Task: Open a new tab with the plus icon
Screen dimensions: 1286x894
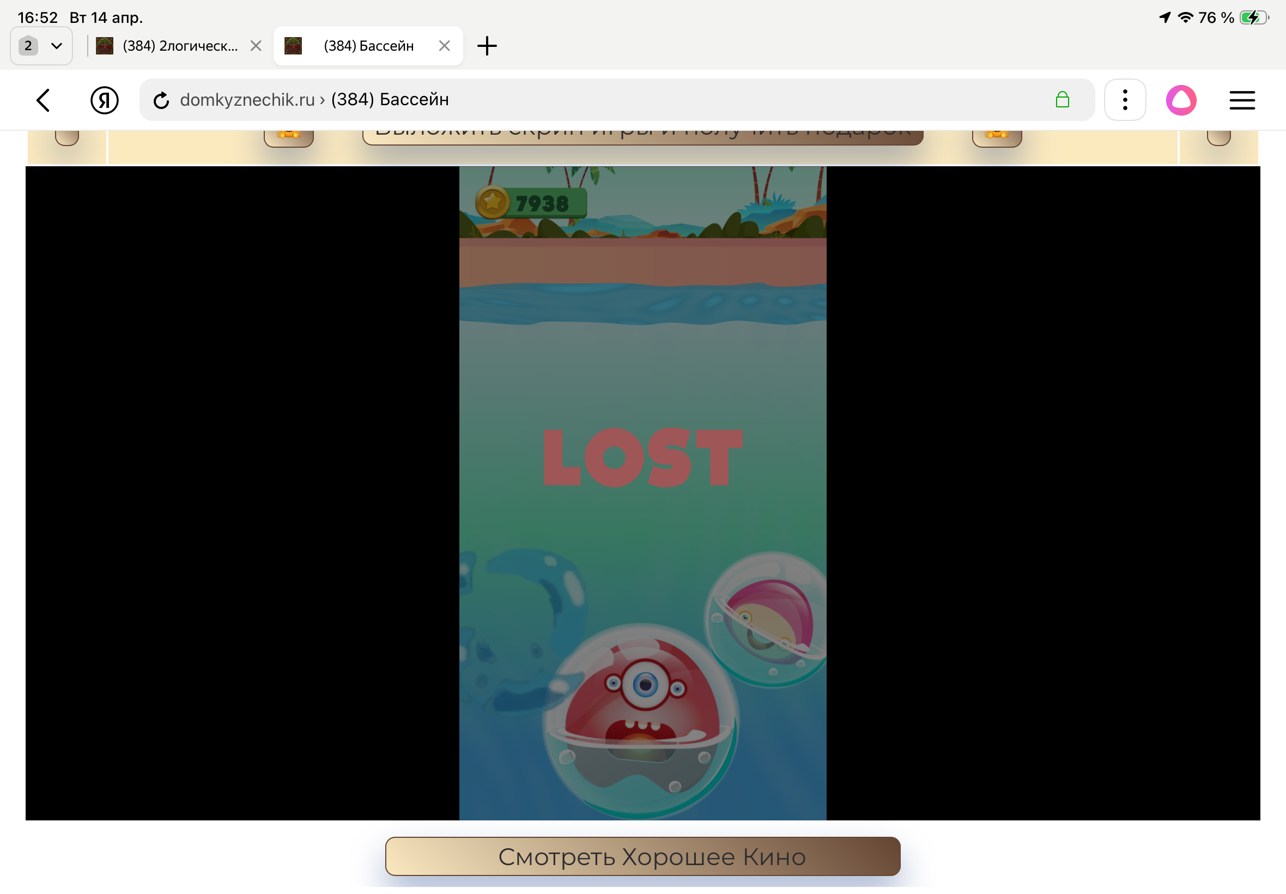Action: (487, 46)
